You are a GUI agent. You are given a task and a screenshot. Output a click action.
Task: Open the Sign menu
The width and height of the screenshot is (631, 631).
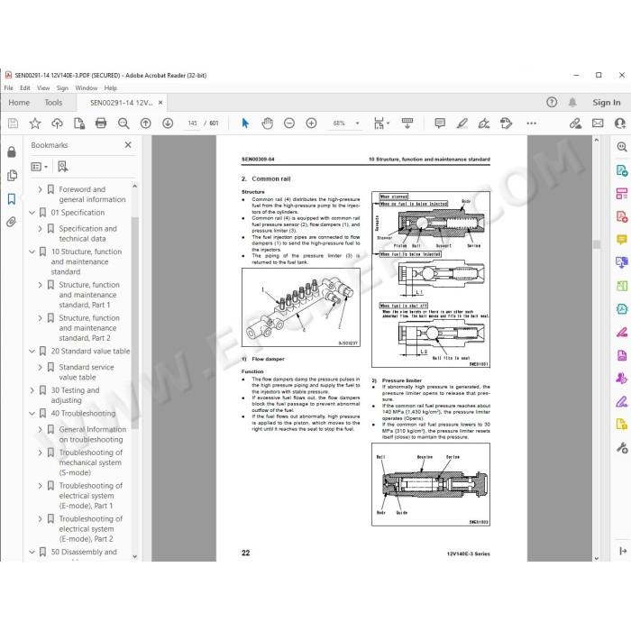62,87
